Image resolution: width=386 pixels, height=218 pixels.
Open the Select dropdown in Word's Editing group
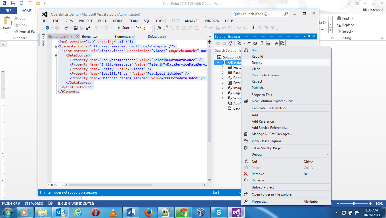[x=345, y=32]
